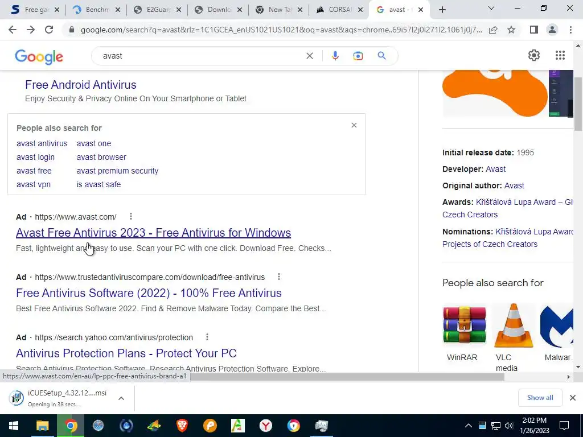
Task: Open options dots beside avast.com ad
Action: pos(130,216)
